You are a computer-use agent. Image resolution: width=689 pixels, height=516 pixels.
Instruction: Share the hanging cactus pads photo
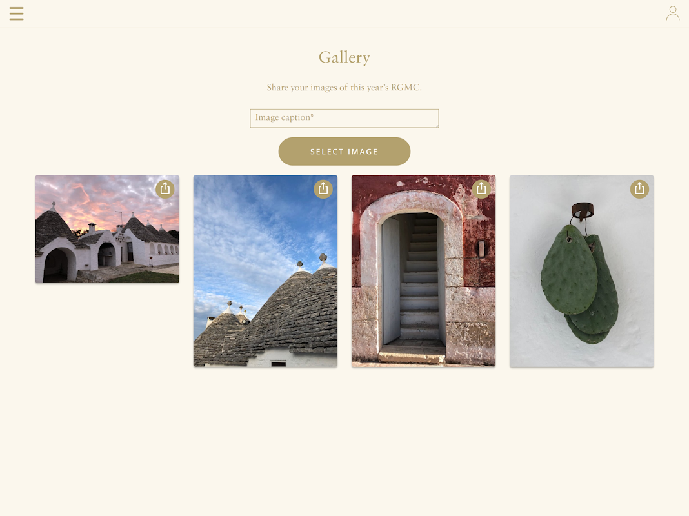[639, 189]
